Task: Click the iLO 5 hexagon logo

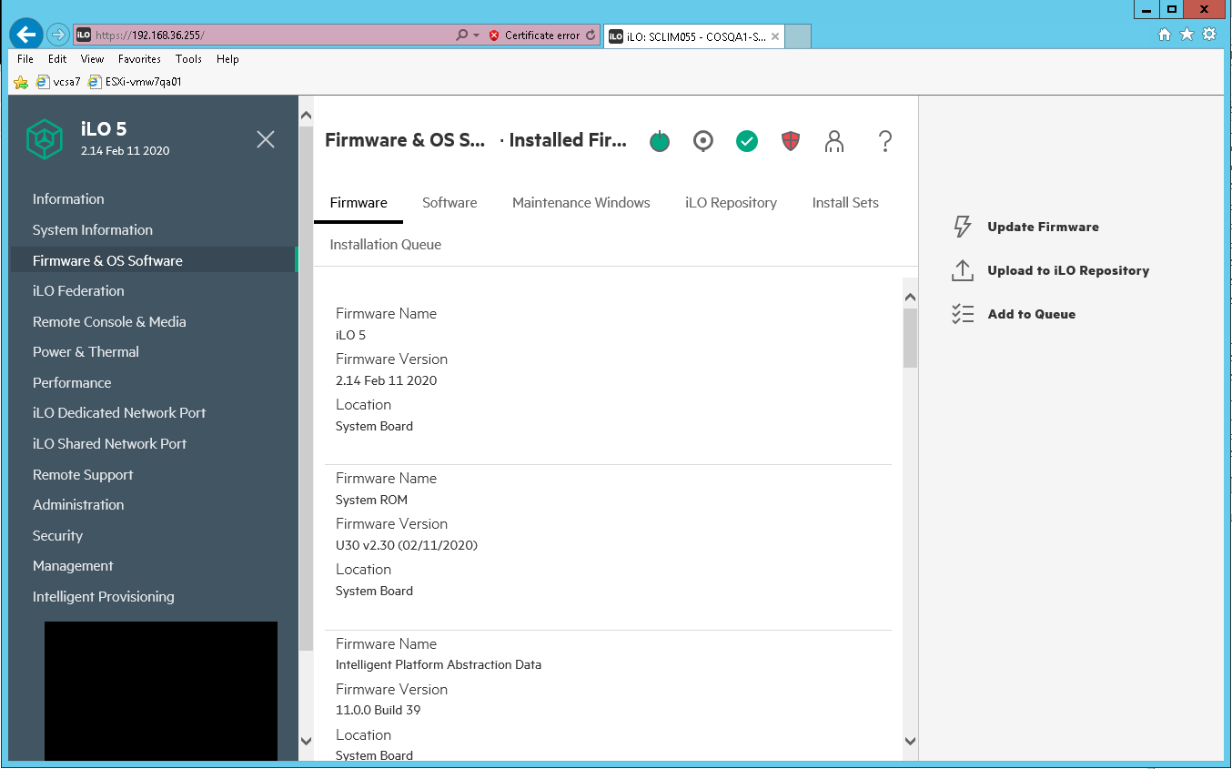Action: pyautogui.click(x=44, y=139)
